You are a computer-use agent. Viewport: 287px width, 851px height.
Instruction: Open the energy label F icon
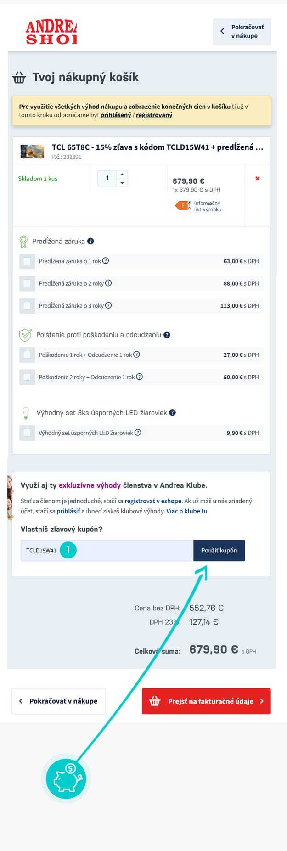183,206
